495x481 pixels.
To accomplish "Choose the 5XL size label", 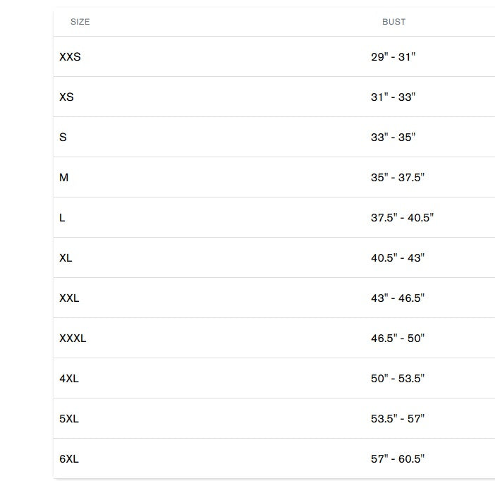I will 69,419.
